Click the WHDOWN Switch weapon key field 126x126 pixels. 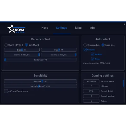click(91, 81)
